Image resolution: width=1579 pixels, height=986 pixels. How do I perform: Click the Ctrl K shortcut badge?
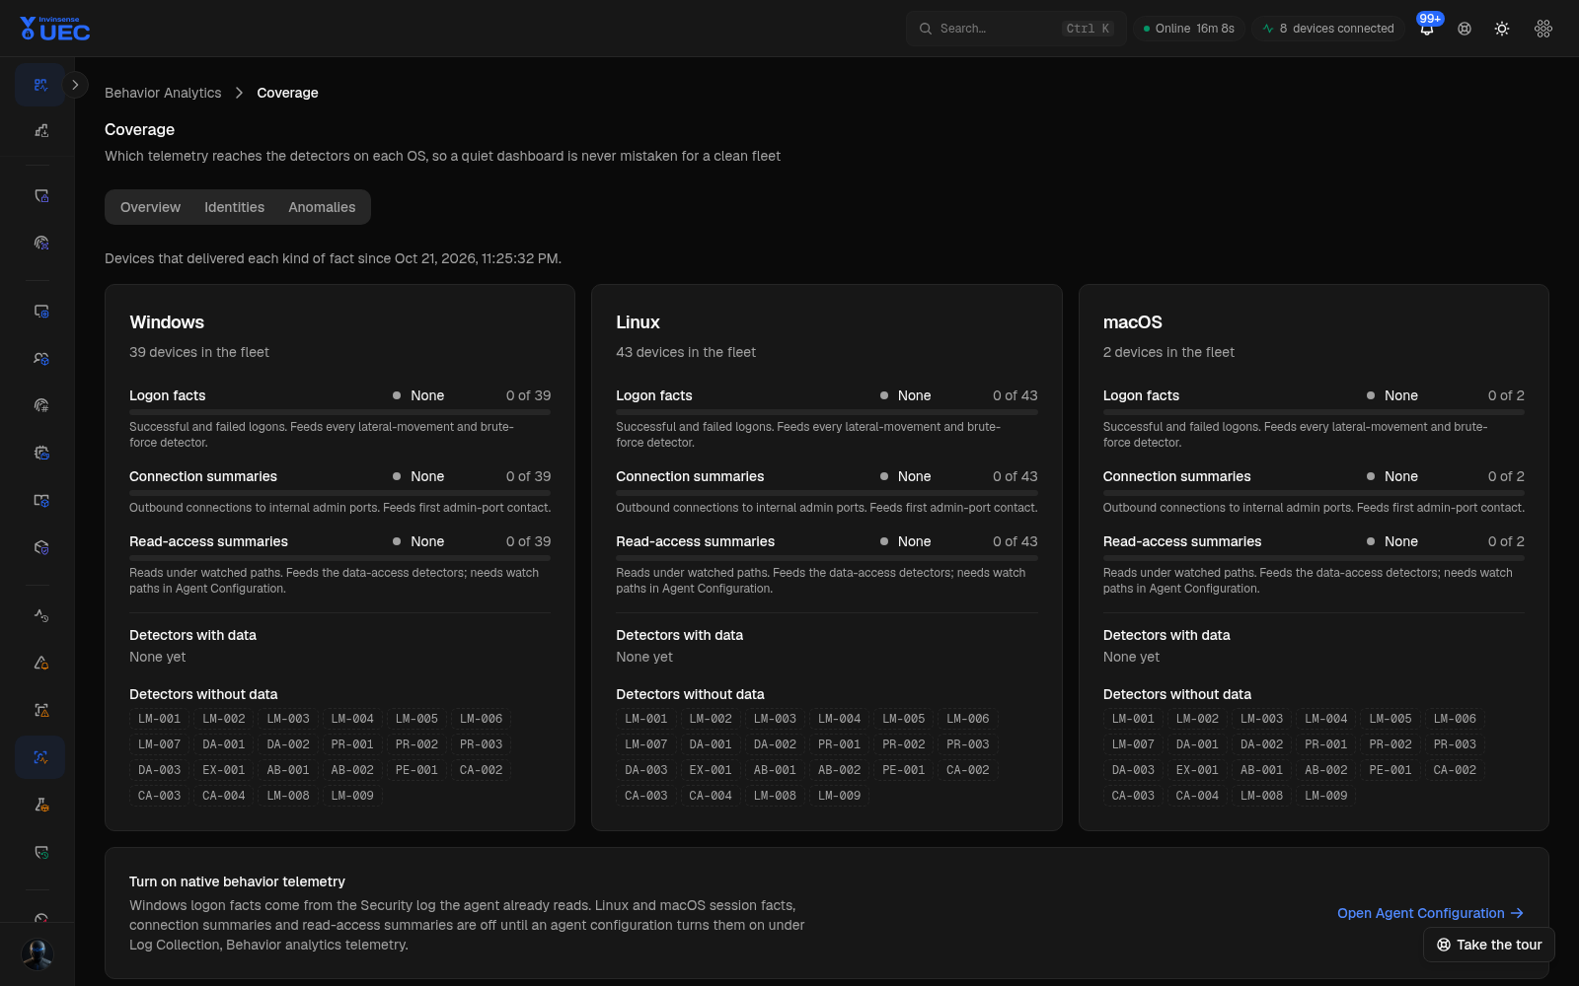1089,29
